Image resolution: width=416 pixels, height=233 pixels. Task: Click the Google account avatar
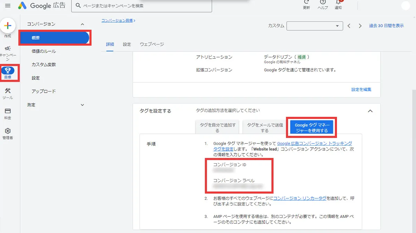406,6
